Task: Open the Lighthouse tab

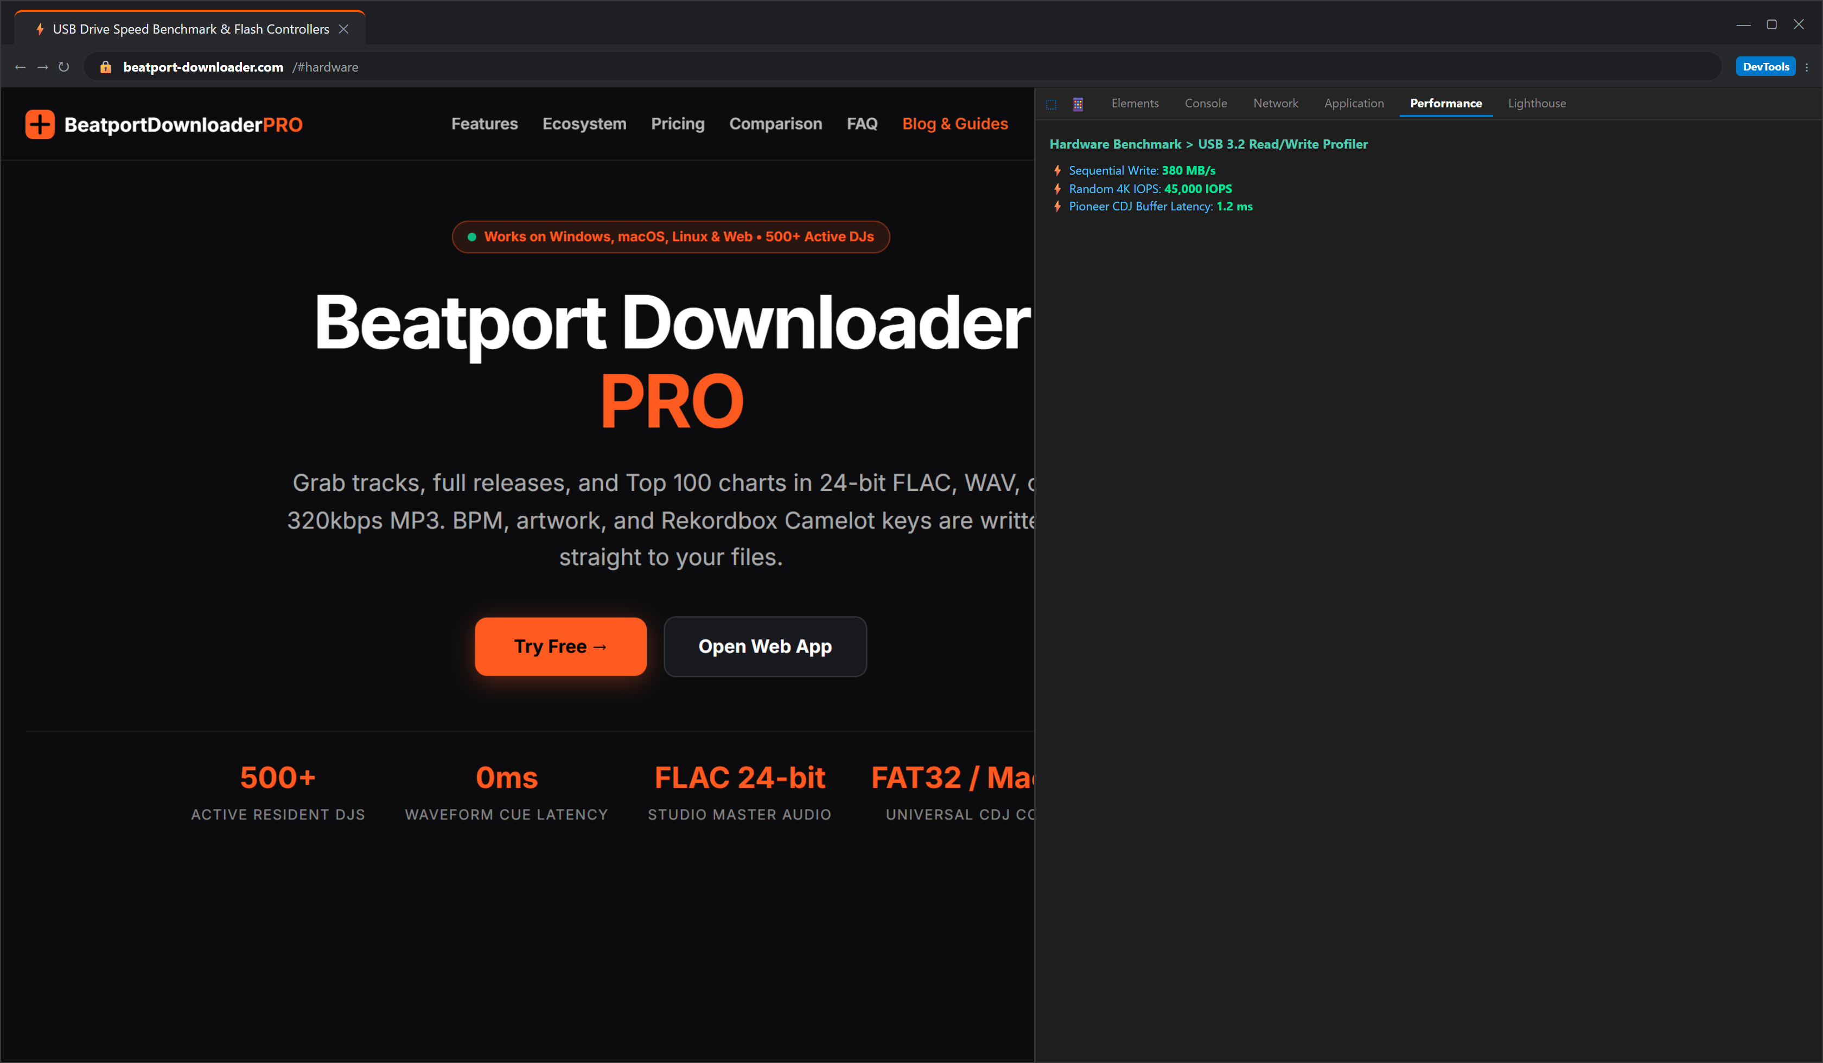Action: pos(1537,104)
